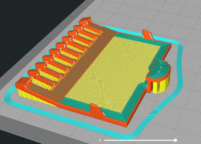Play the layer preview animation

pyautogui.click(x=100, y=140)
